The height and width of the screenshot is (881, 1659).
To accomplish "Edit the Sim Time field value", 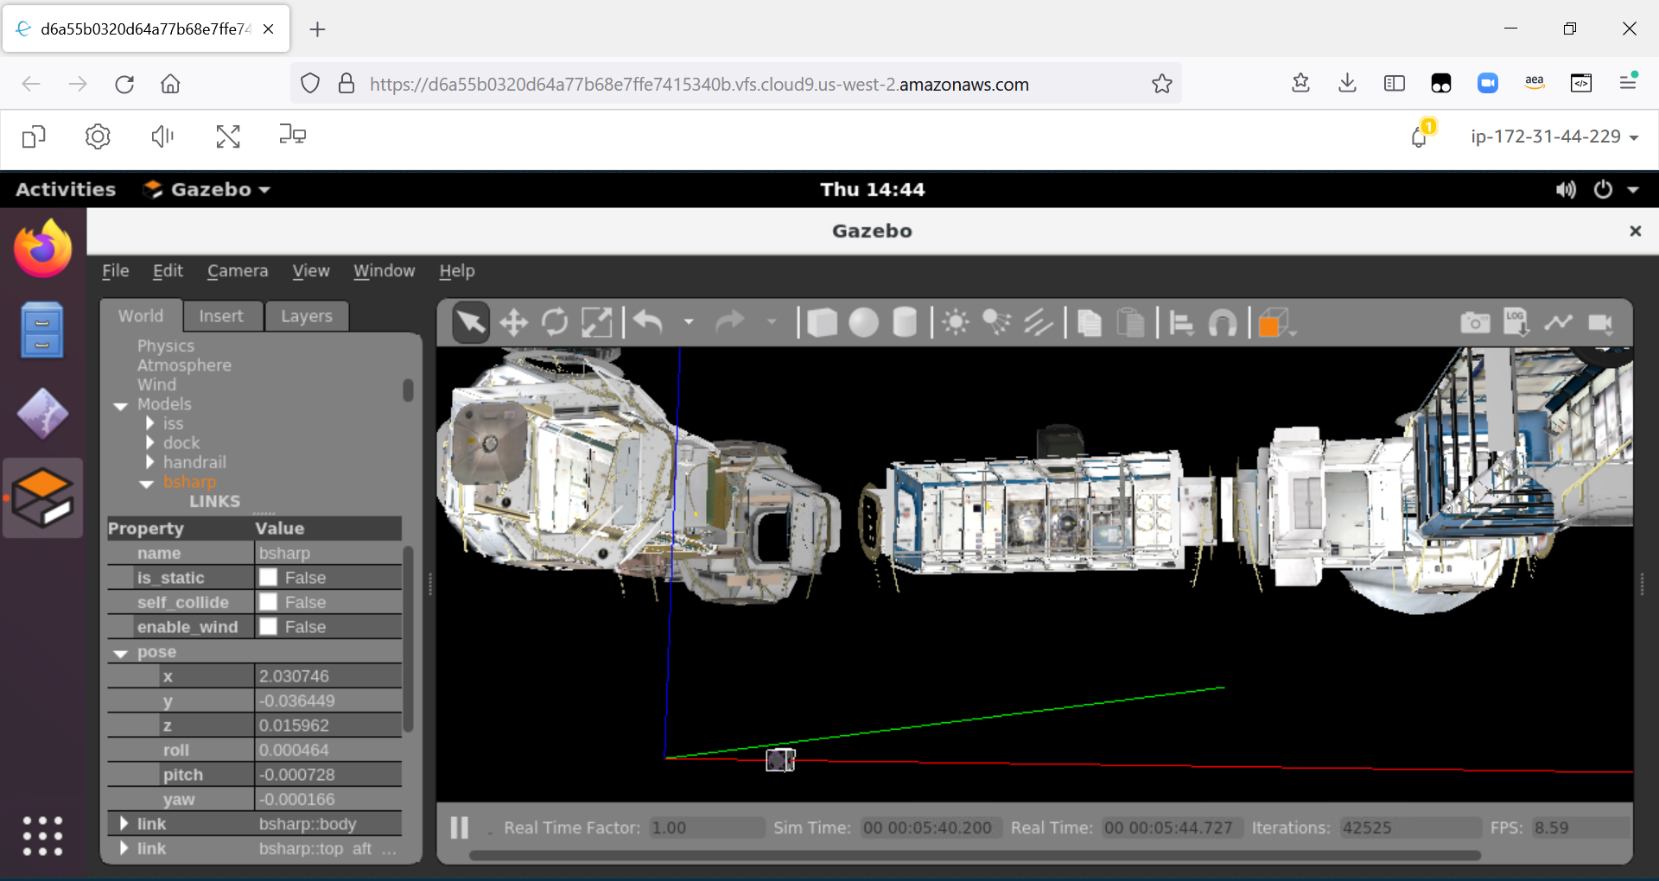I will click(x=929, y=827).
